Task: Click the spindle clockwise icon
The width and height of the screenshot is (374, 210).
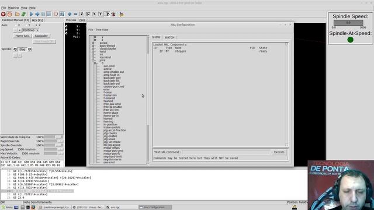Action: pyautogui.click(x=30, y=49)
